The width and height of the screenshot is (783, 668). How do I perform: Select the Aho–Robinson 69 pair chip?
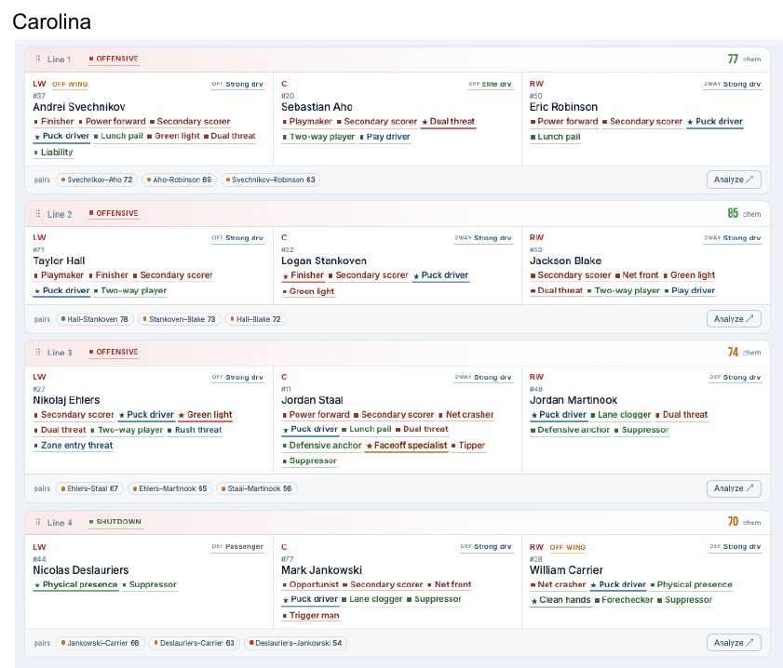pyautogui.click(x=180, y=180)
